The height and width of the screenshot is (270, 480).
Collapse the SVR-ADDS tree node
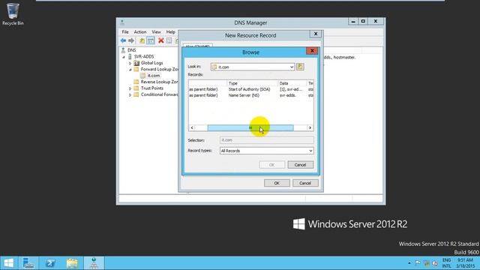tap(124, 57)
